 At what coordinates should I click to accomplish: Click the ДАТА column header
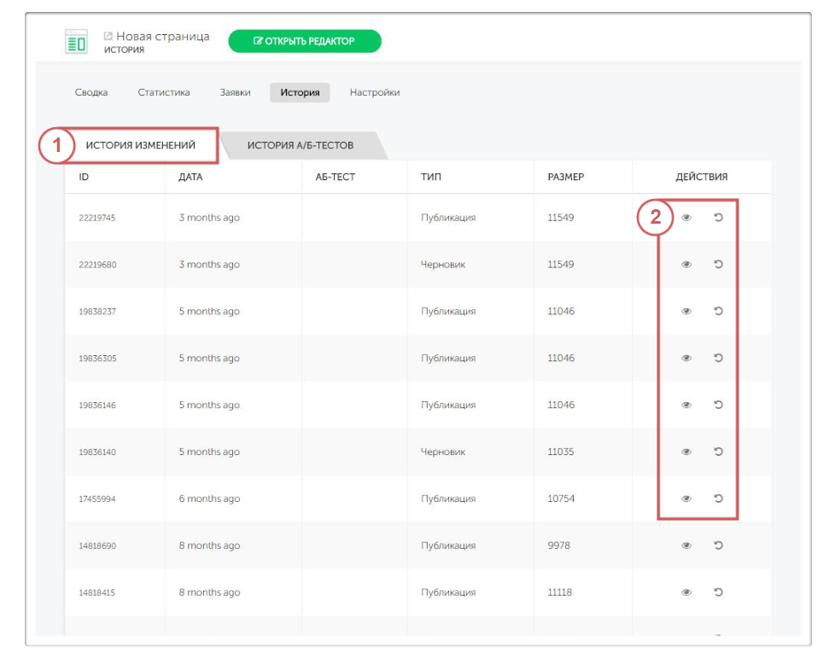coord(190,177)
